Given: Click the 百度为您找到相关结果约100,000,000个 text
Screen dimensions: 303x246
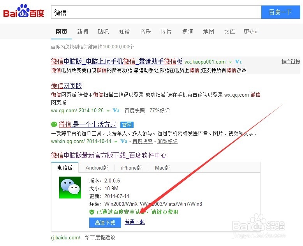Looking at the screenshot, I should click(x=92, y=47).
